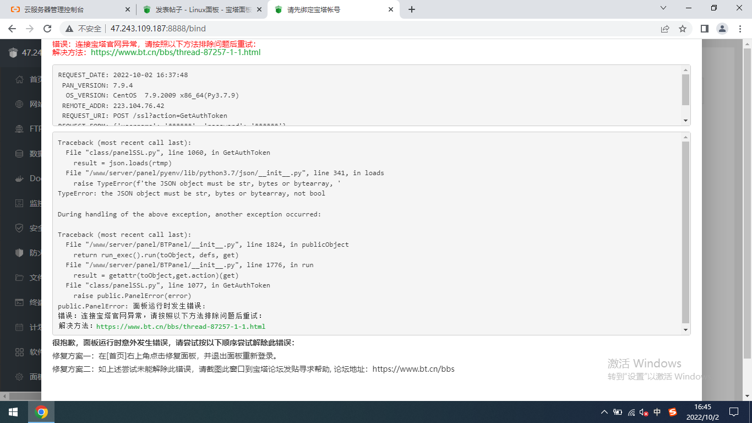Click the traceback box scroll-down arrow
Screen dimensions: 752x423
pos(685,330)
